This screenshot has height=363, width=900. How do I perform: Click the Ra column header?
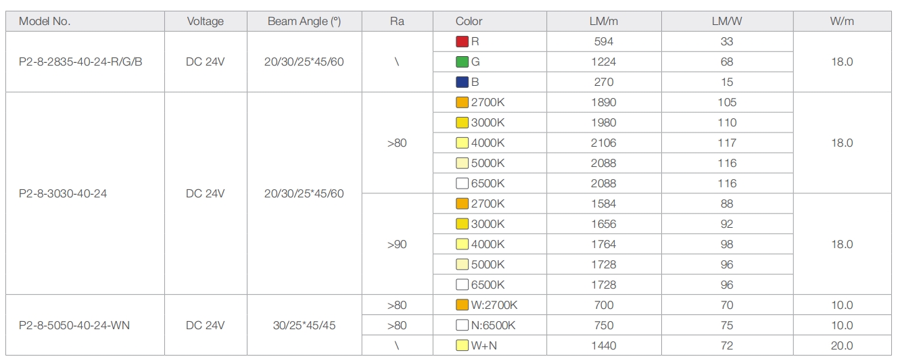pyautogui.click(x=397, y=22)
